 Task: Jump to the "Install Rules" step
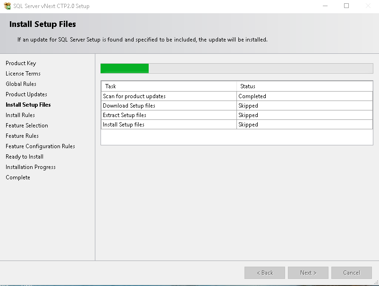pos(20,115)
